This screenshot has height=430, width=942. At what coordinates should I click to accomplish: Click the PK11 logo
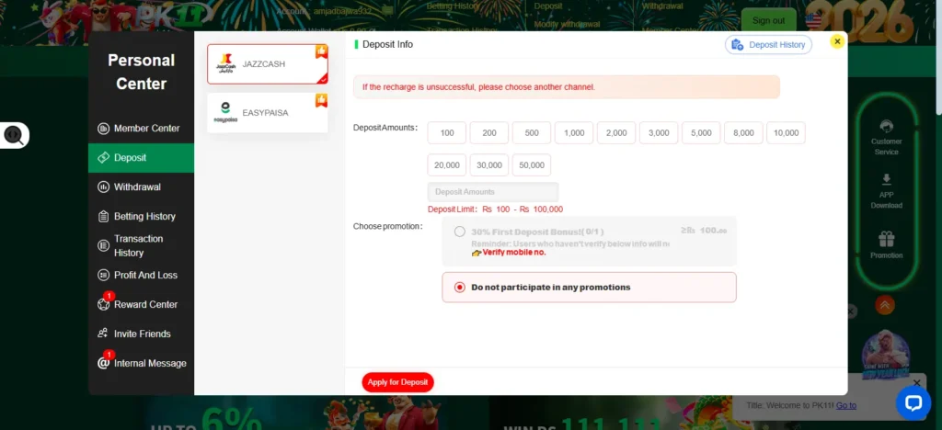pyautogui.click(x=170, y=17)
